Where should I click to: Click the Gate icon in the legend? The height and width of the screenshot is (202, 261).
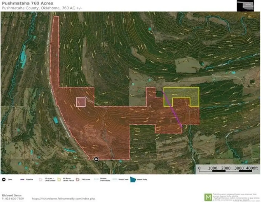pos(4,180)
